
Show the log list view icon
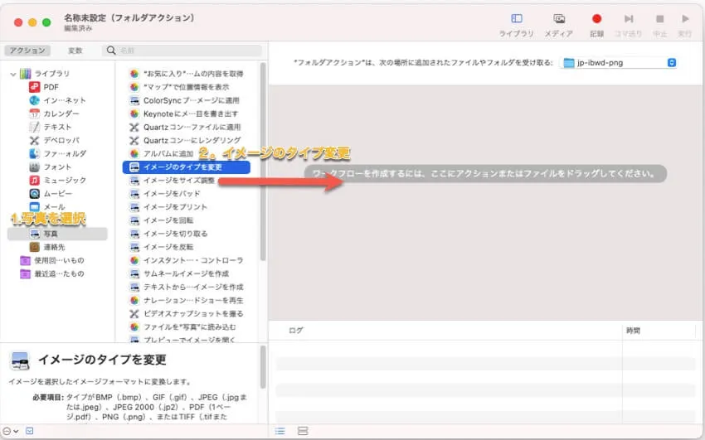pos(280,432)
